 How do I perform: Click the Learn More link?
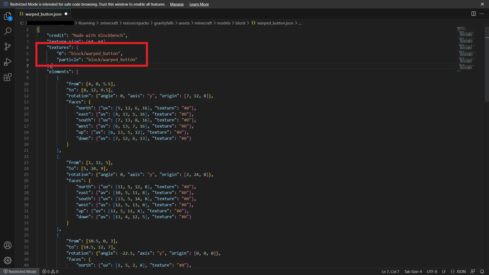click(x=199, y=4)
